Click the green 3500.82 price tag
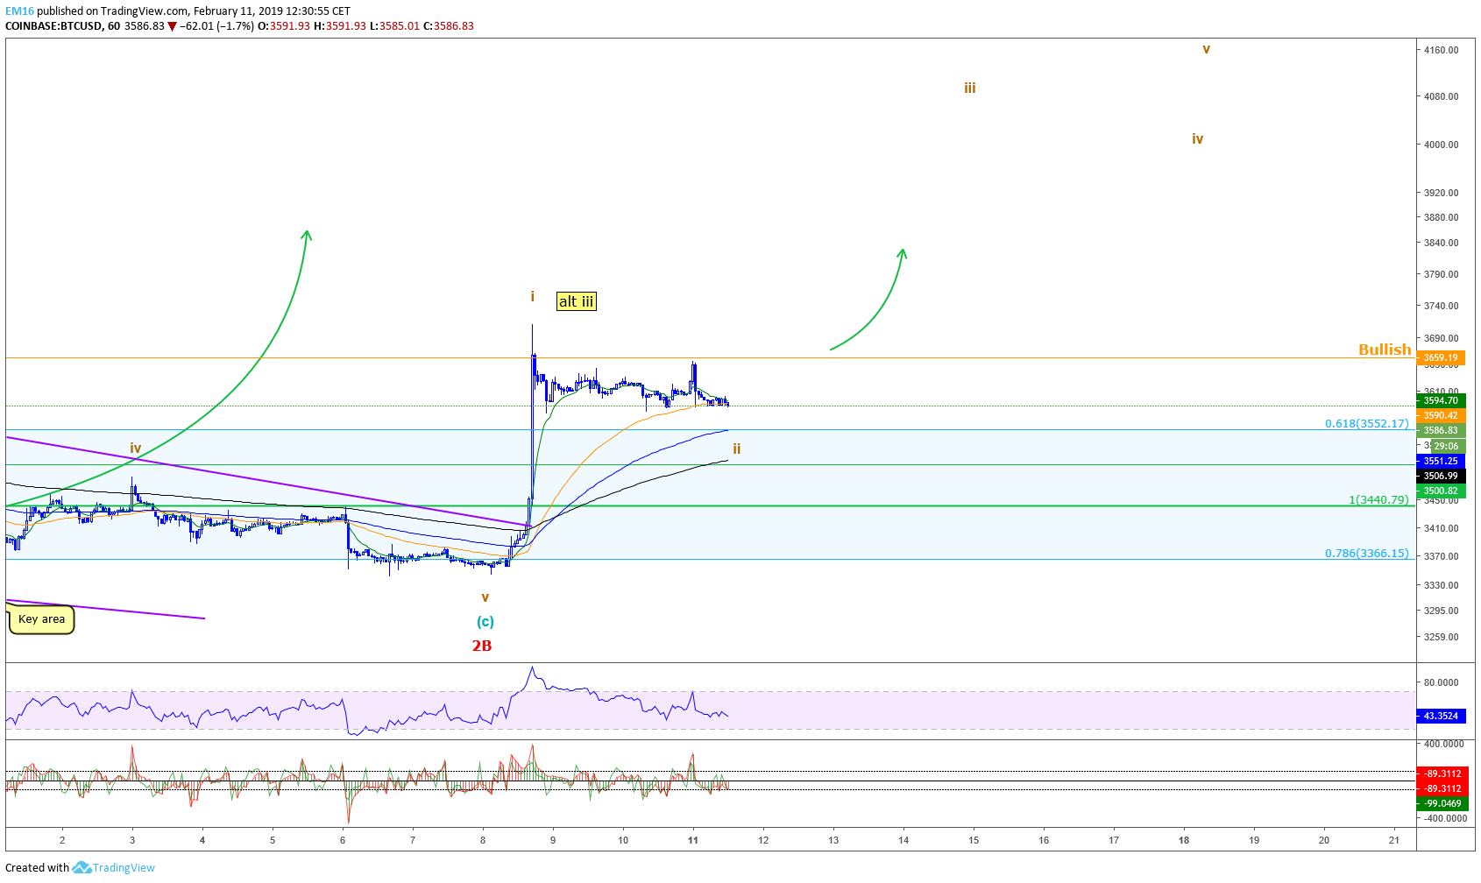Image resolution: width=1481 pixels, height=883 pixels. coord(1441,491)
